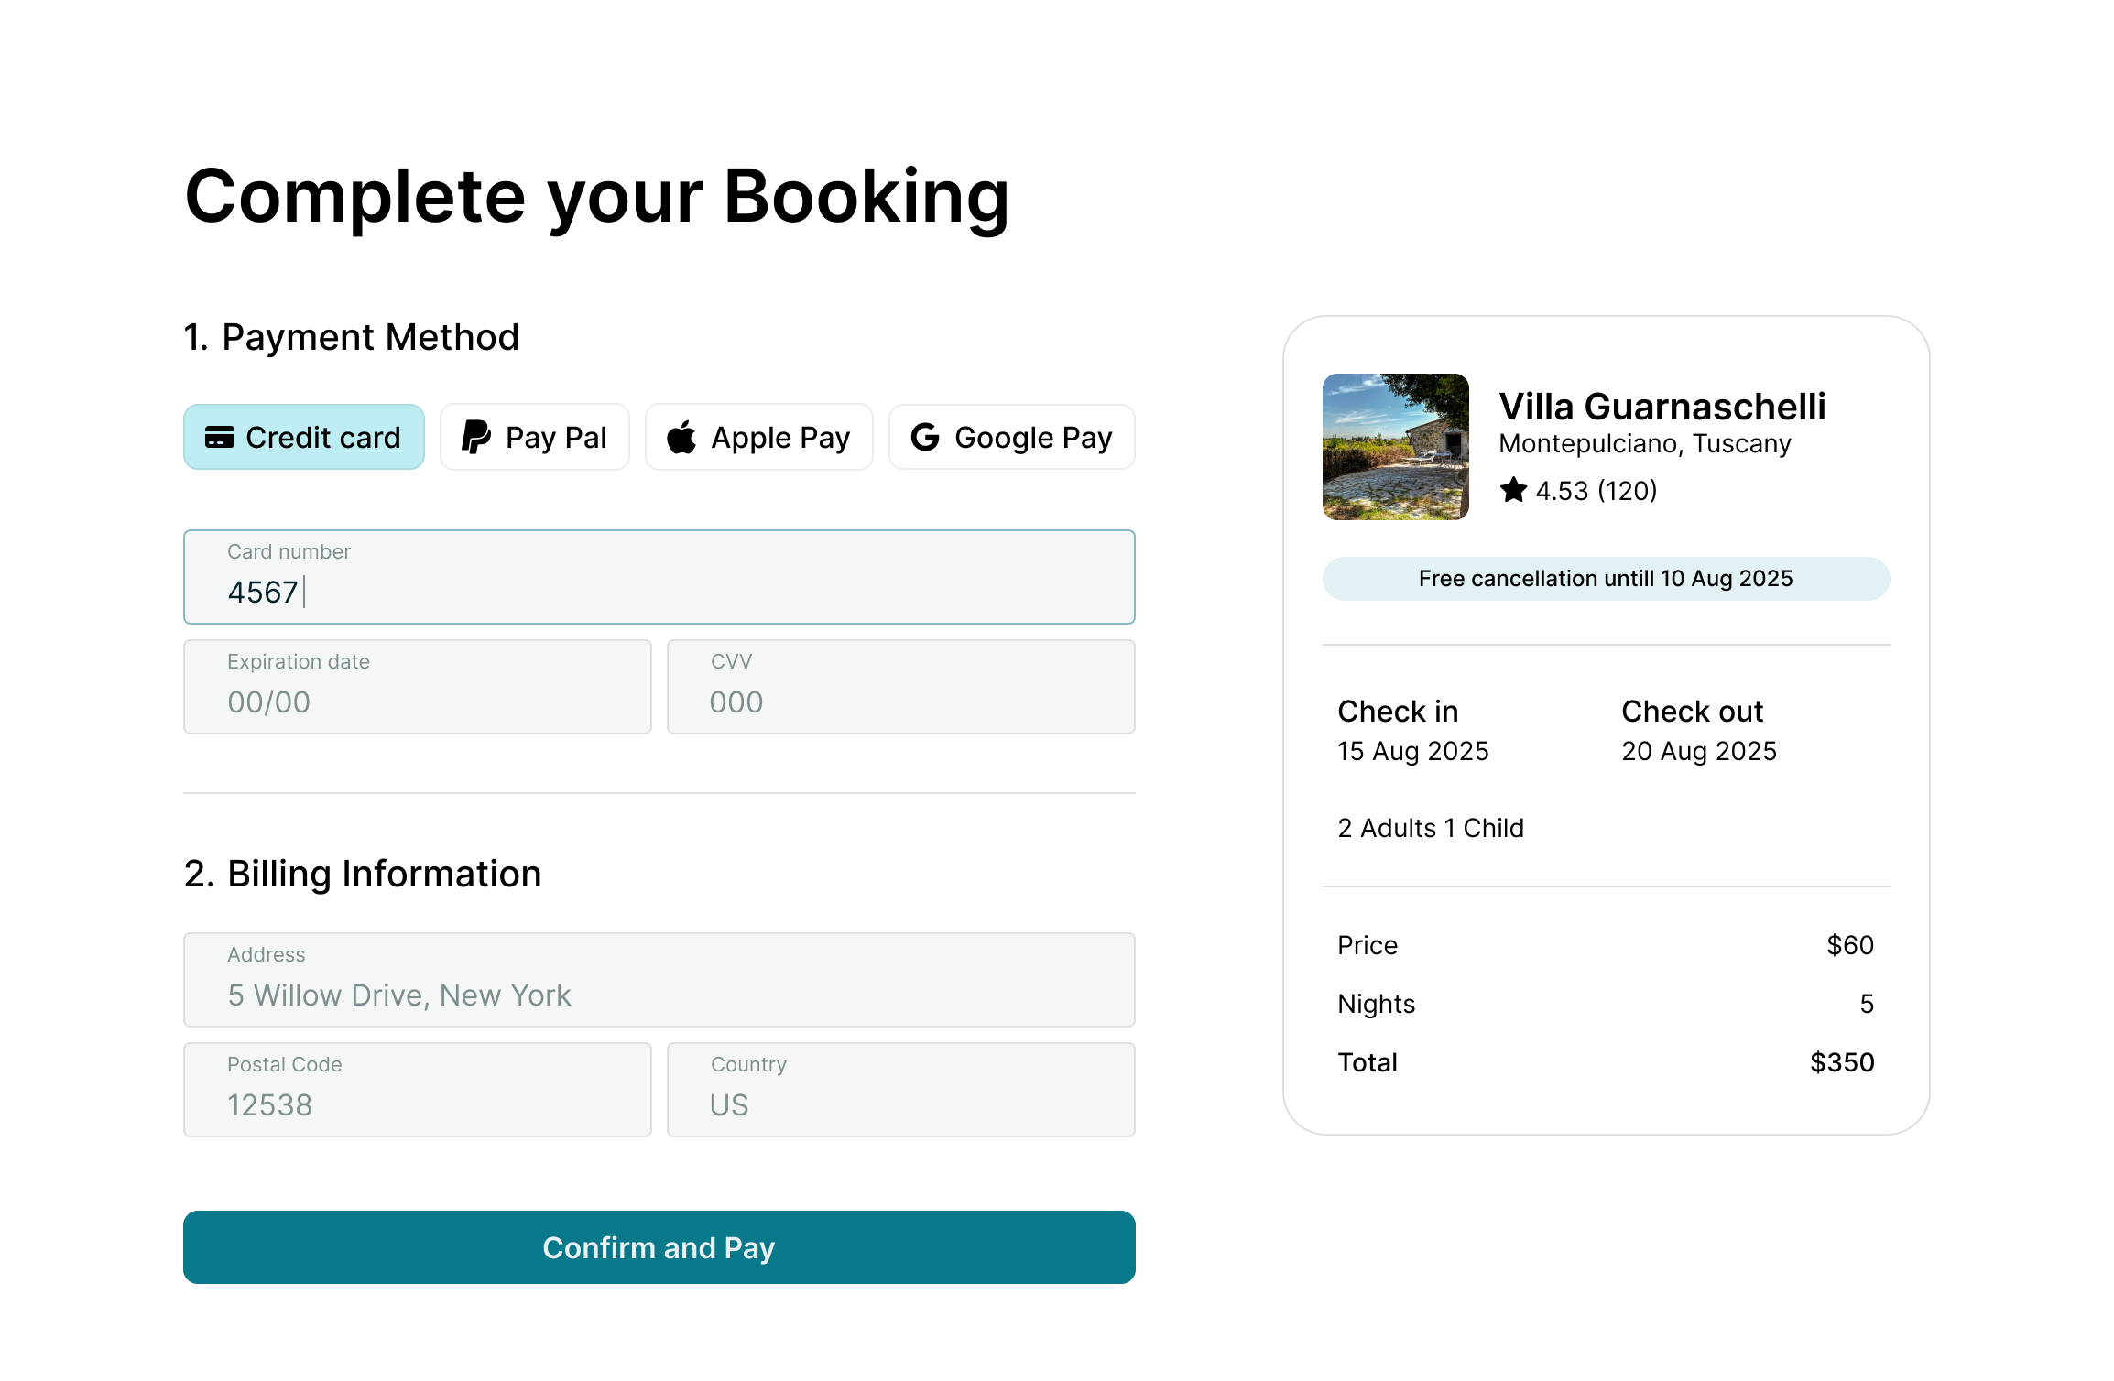Click the free cancellation banner
2114x1381 pixels.
(1606, 579)
